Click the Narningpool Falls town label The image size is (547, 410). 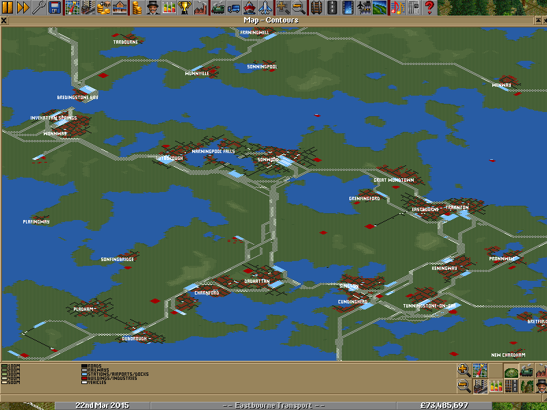pyautogui.click(x=213, y=151)
